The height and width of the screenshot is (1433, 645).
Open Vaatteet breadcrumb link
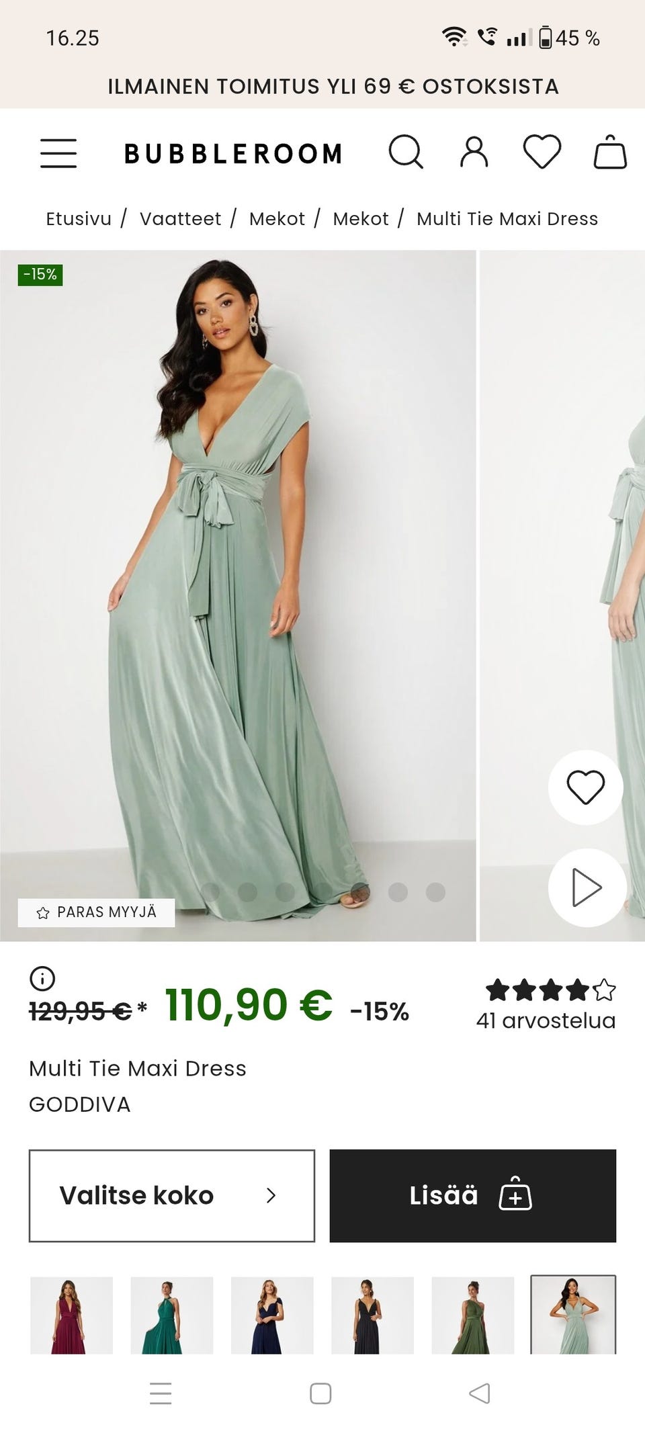point(180,219)
